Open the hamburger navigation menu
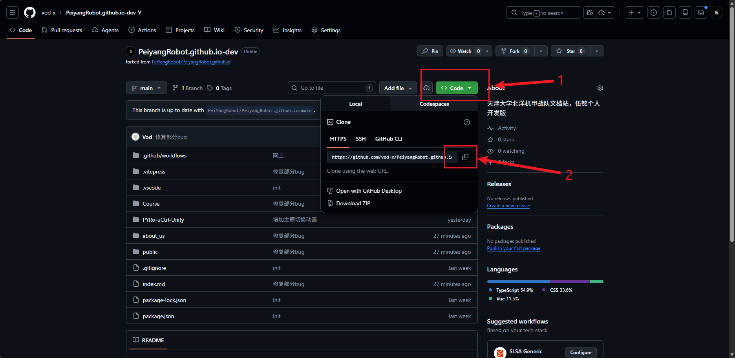Viewport: 735px width, 358px height. tap(13, 13)
